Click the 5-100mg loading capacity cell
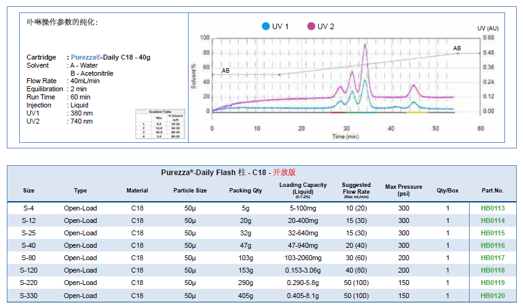This screenshot has height=308, width=523. click(x=303, y=208)
